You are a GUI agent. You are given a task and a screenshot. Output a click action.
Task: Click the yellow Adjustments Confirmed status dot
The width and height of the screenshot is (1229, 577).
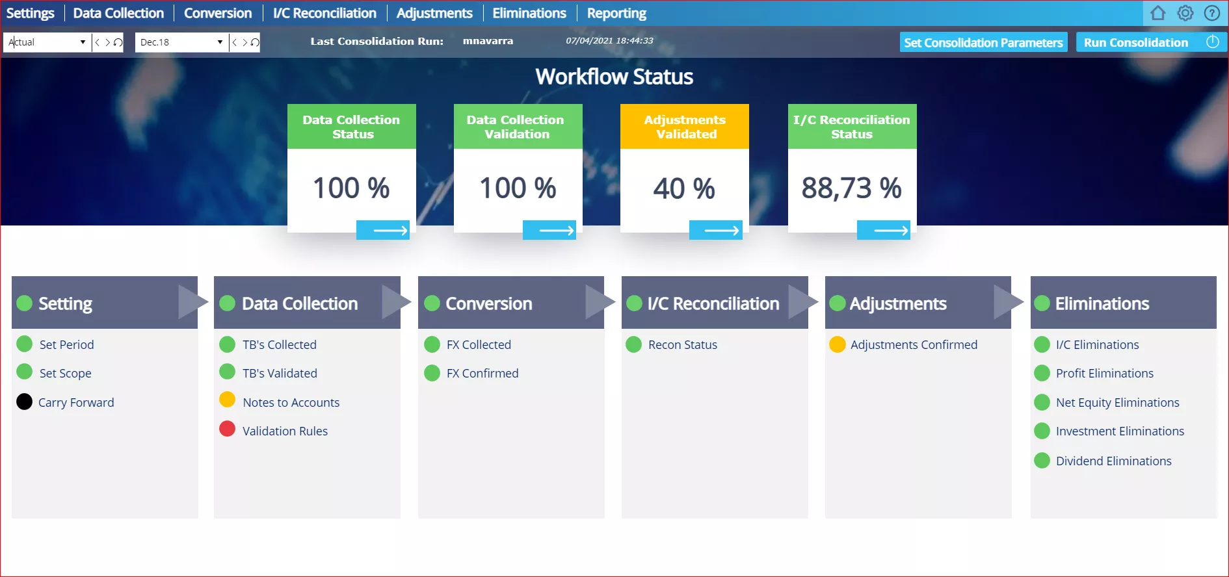point(838,344)
